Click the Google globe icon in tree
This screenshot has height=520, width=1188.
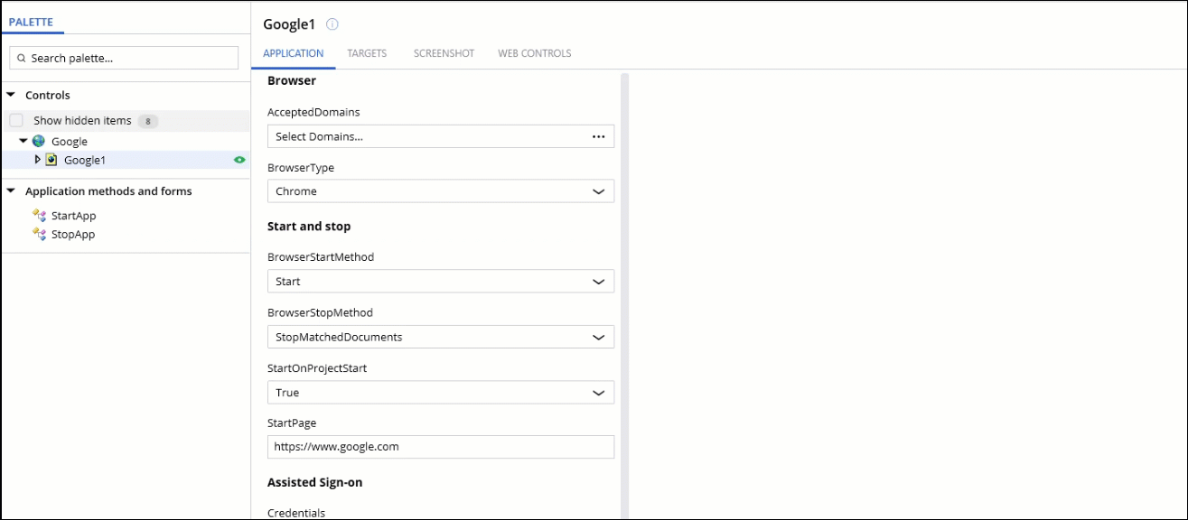pyautogui.click(x=39, y=141)
